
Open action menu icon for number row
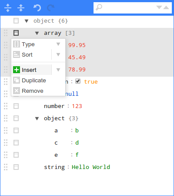(16, 106)
